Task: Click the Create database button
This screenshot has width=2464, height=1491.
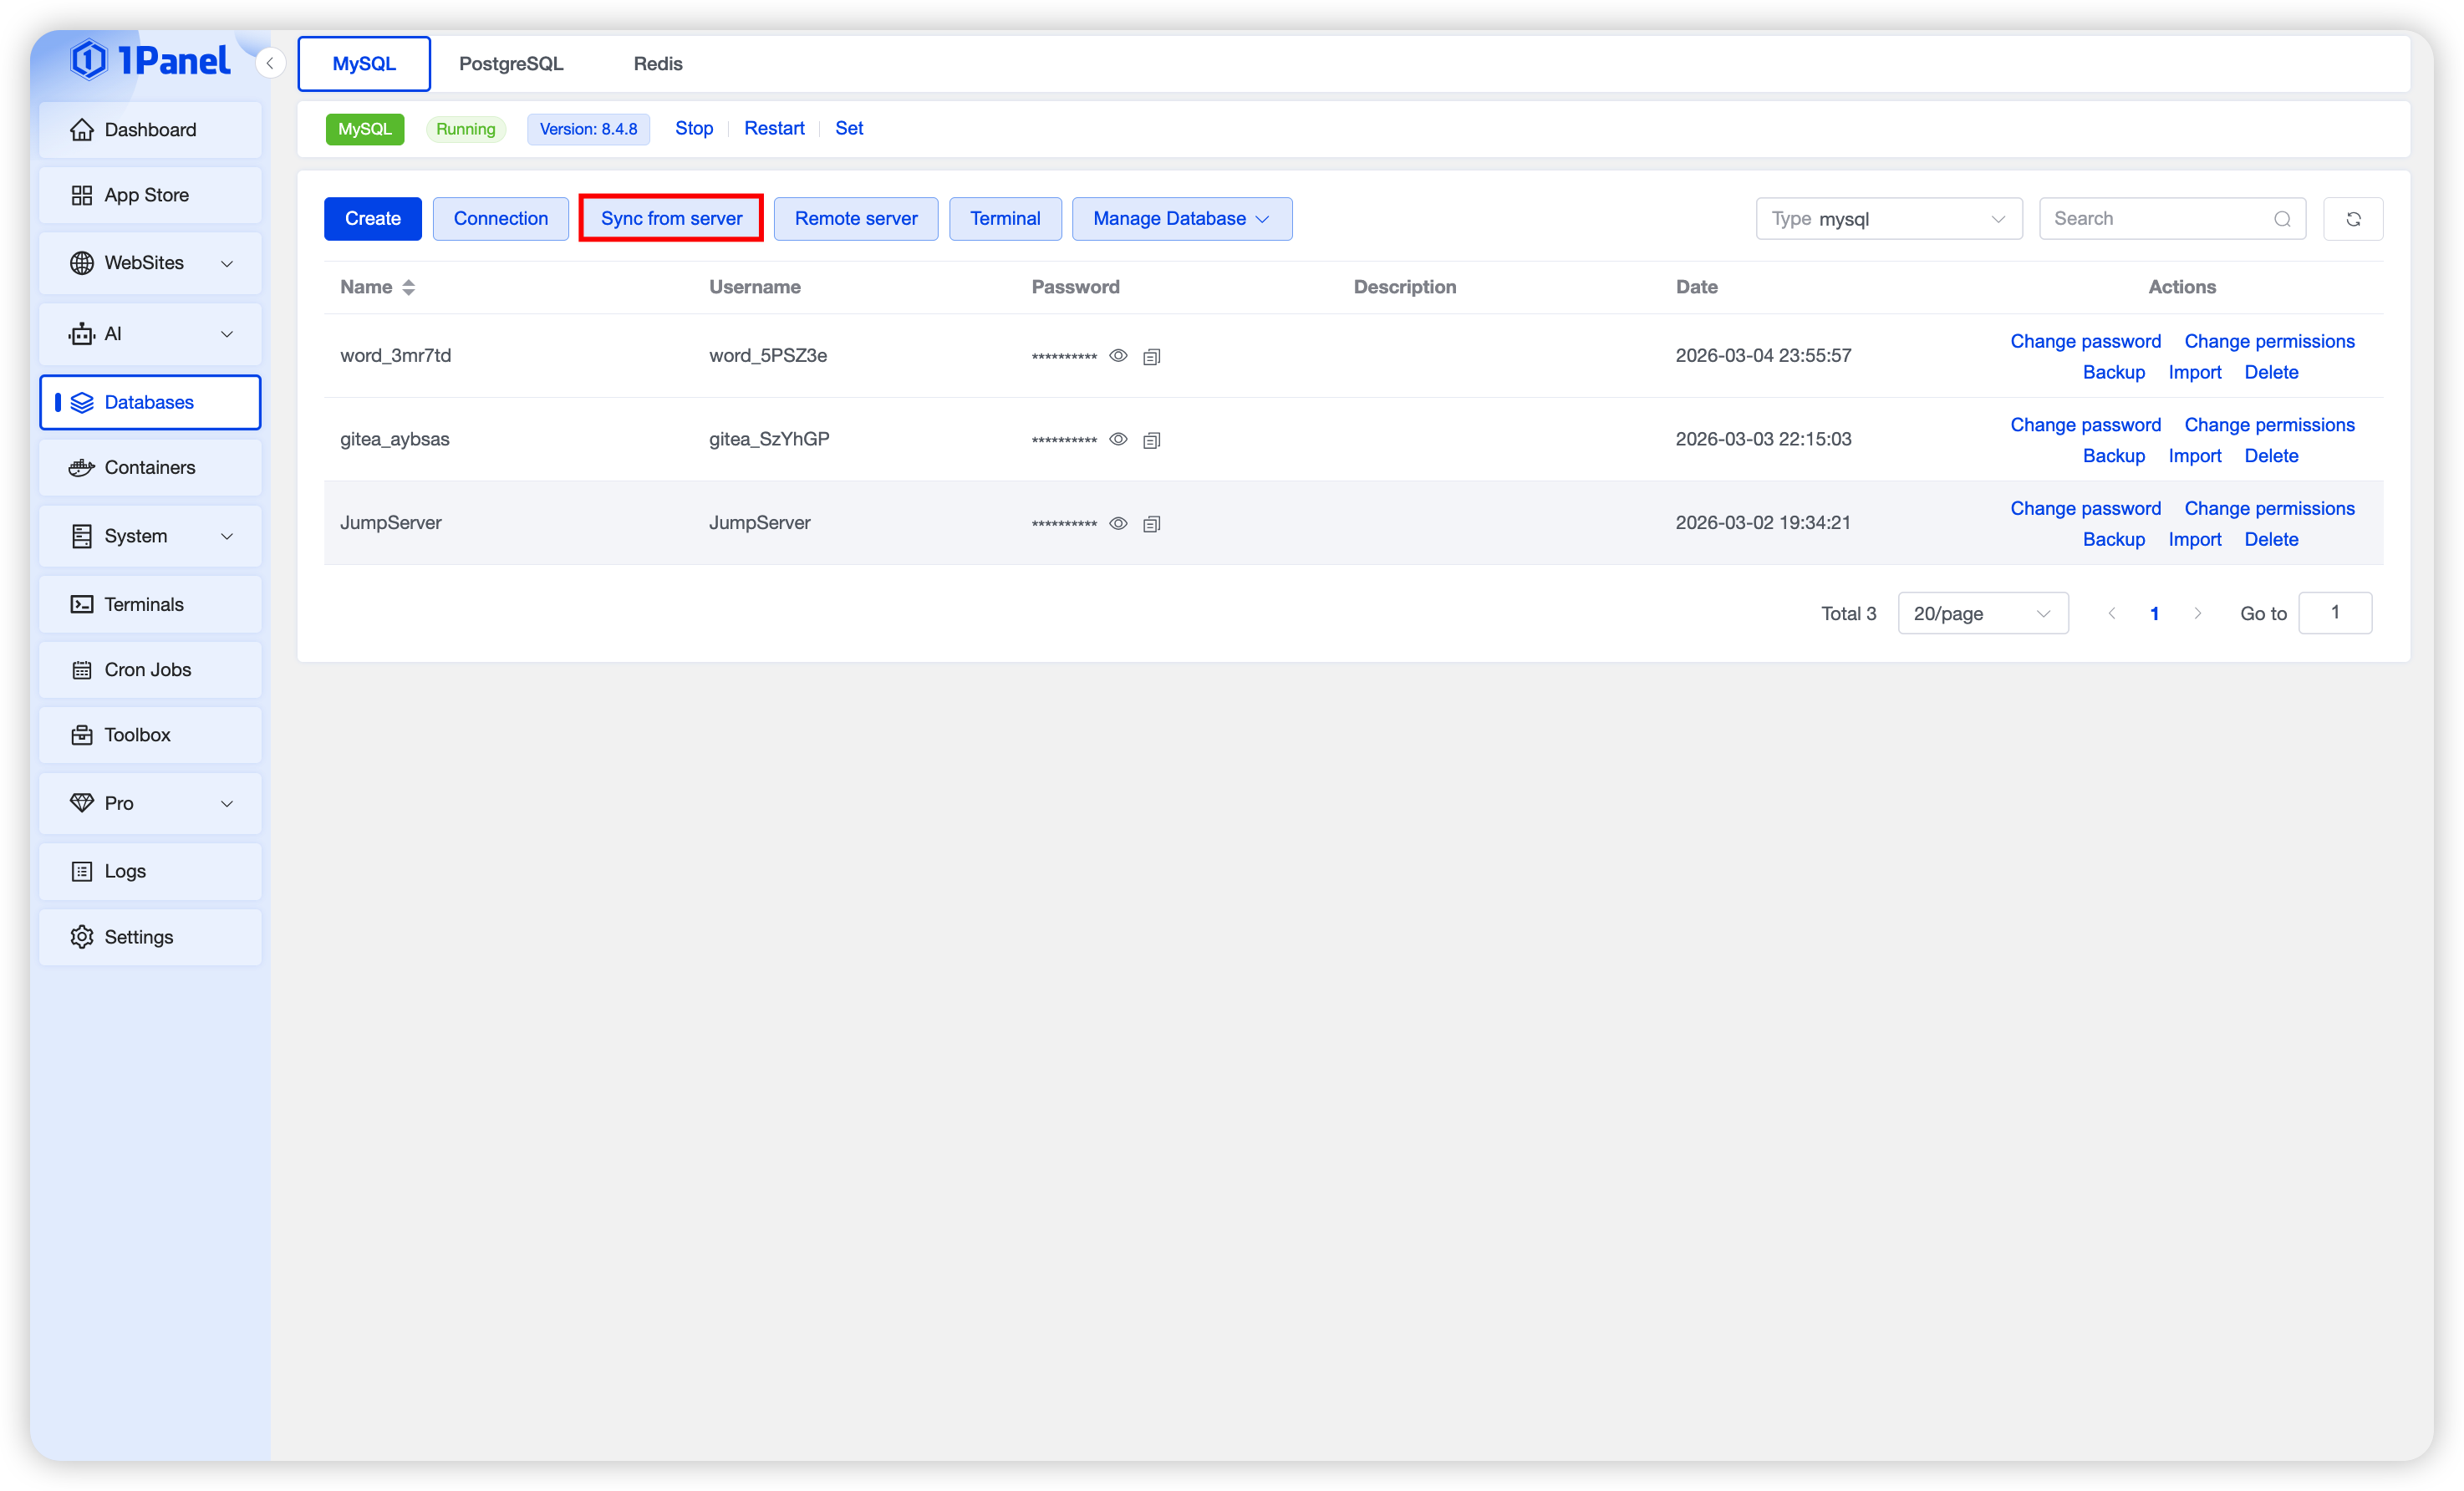Action: tap(372, 219)
